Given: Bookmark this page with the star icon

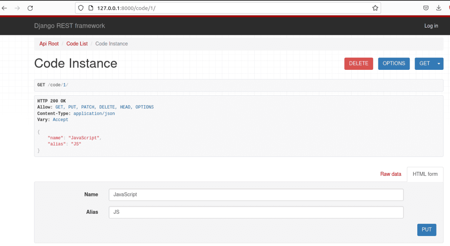Looking at the screenshot, I should click(x=375, y=8).
